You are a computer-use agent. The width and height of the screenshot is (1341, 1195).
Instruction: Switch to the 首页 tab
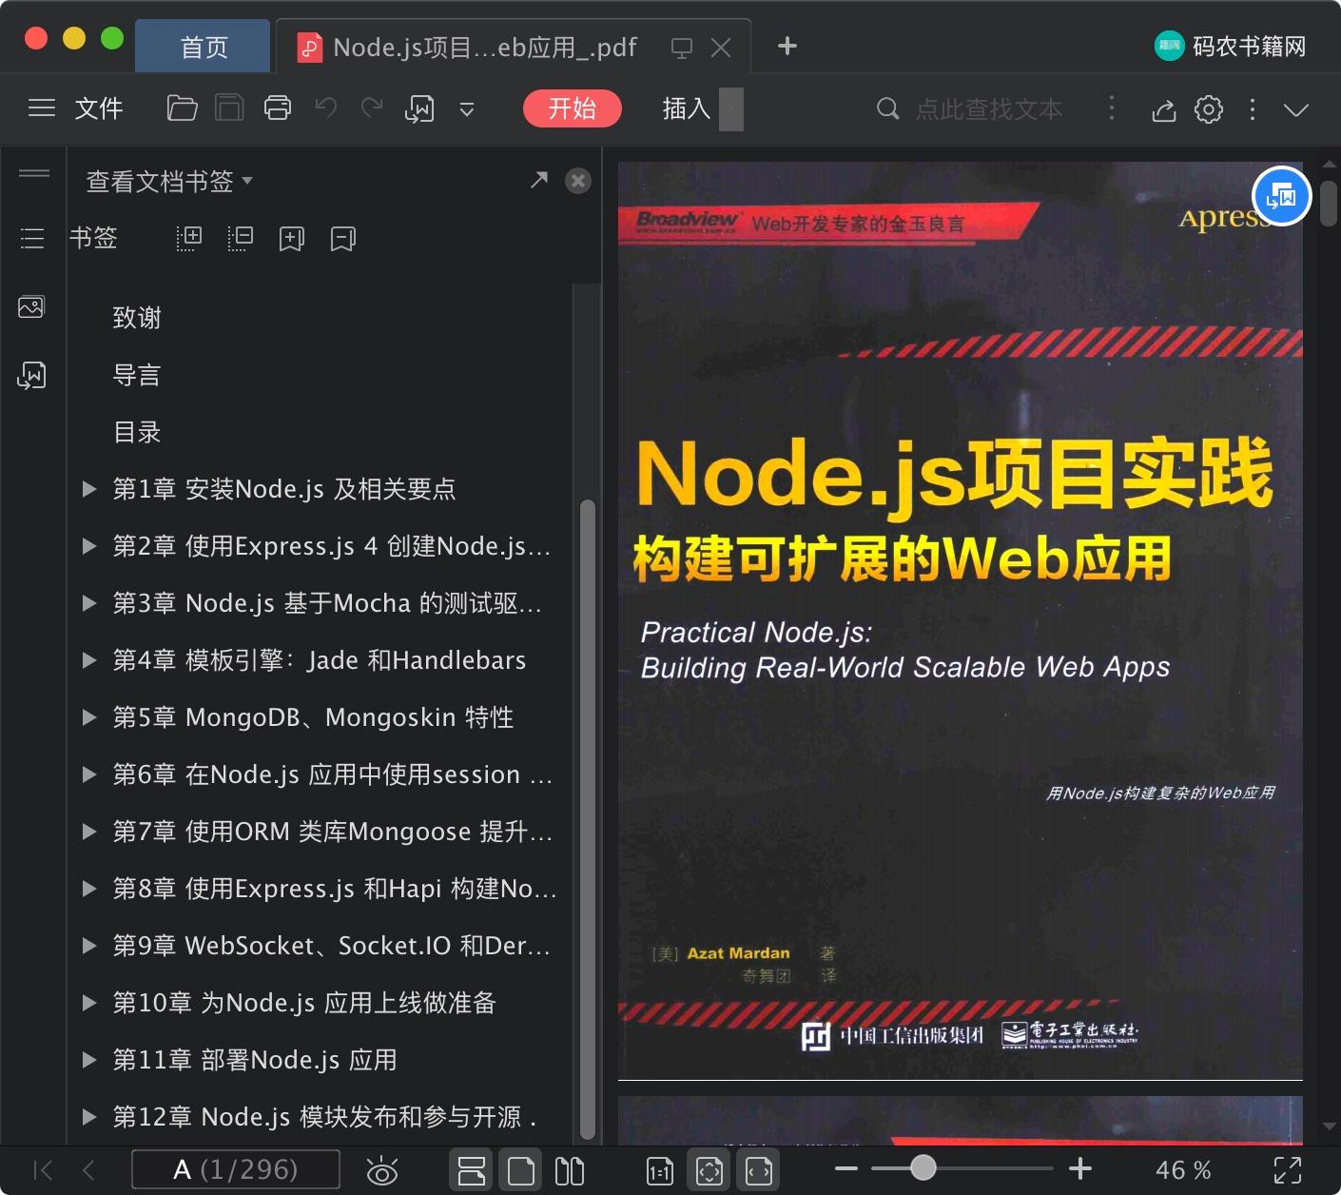tap(204, 47)
